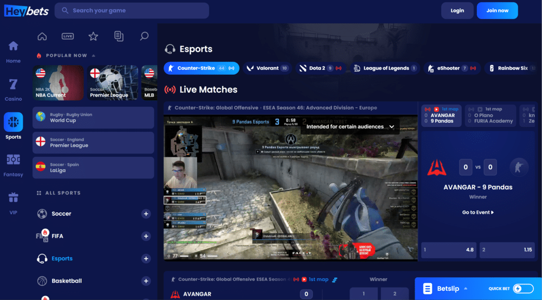The width and height of the screenshot is (542, 300).
Task: Click the search your game field
Action: pyautogui.click(x=132, y=10)
